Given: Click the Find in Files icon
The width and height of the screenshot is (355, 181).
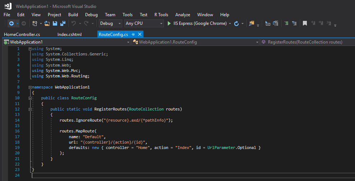Looking at the screenshot, I should tap(252, 23).
